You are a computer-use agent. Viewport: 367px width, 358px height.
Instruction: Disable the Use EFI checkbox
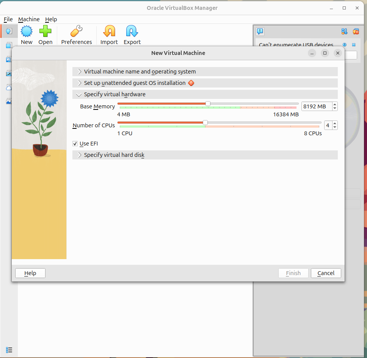click(75, 144)
